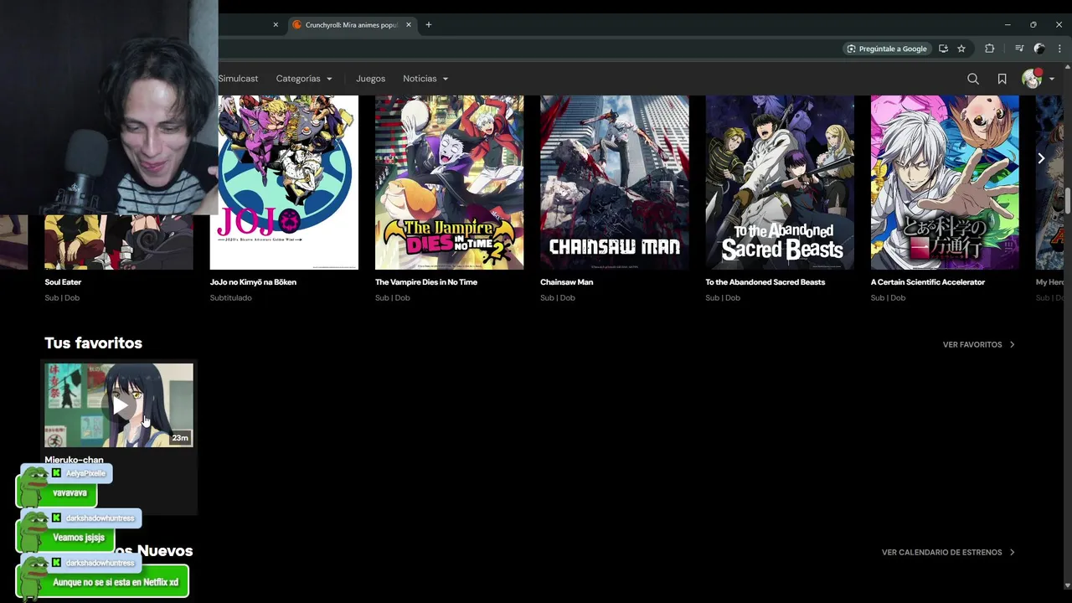The width and height of the screenshot is (1072, 603).
Task: Open the Crunchyroll watchlist bookmark icon
Action: [x=1002, y=79]
